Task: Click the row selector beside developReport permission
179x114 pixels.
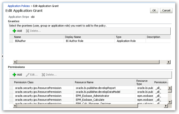Action: click(x=11, y=88)
